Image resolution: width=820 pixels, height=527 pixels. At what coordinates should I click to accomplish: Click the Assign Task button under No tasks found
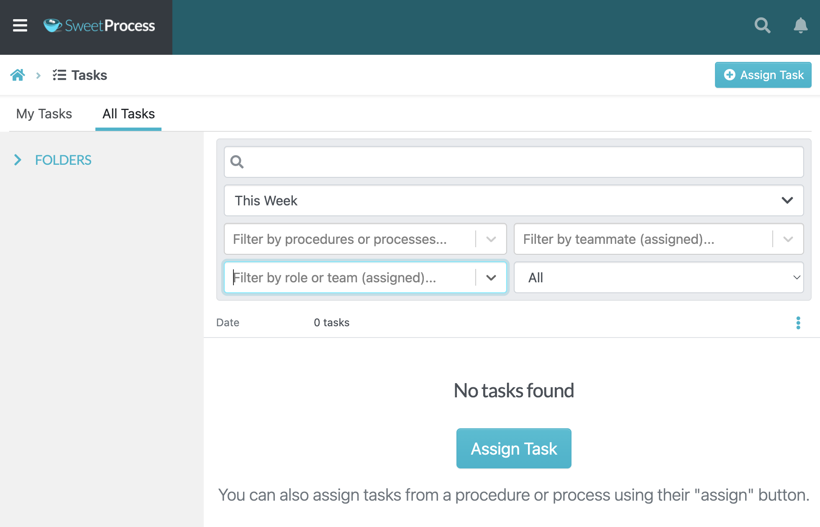click(514, 448)
